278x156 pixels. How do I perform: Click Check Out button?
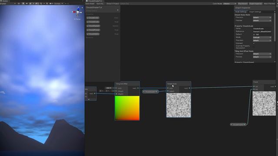(125, 3)
